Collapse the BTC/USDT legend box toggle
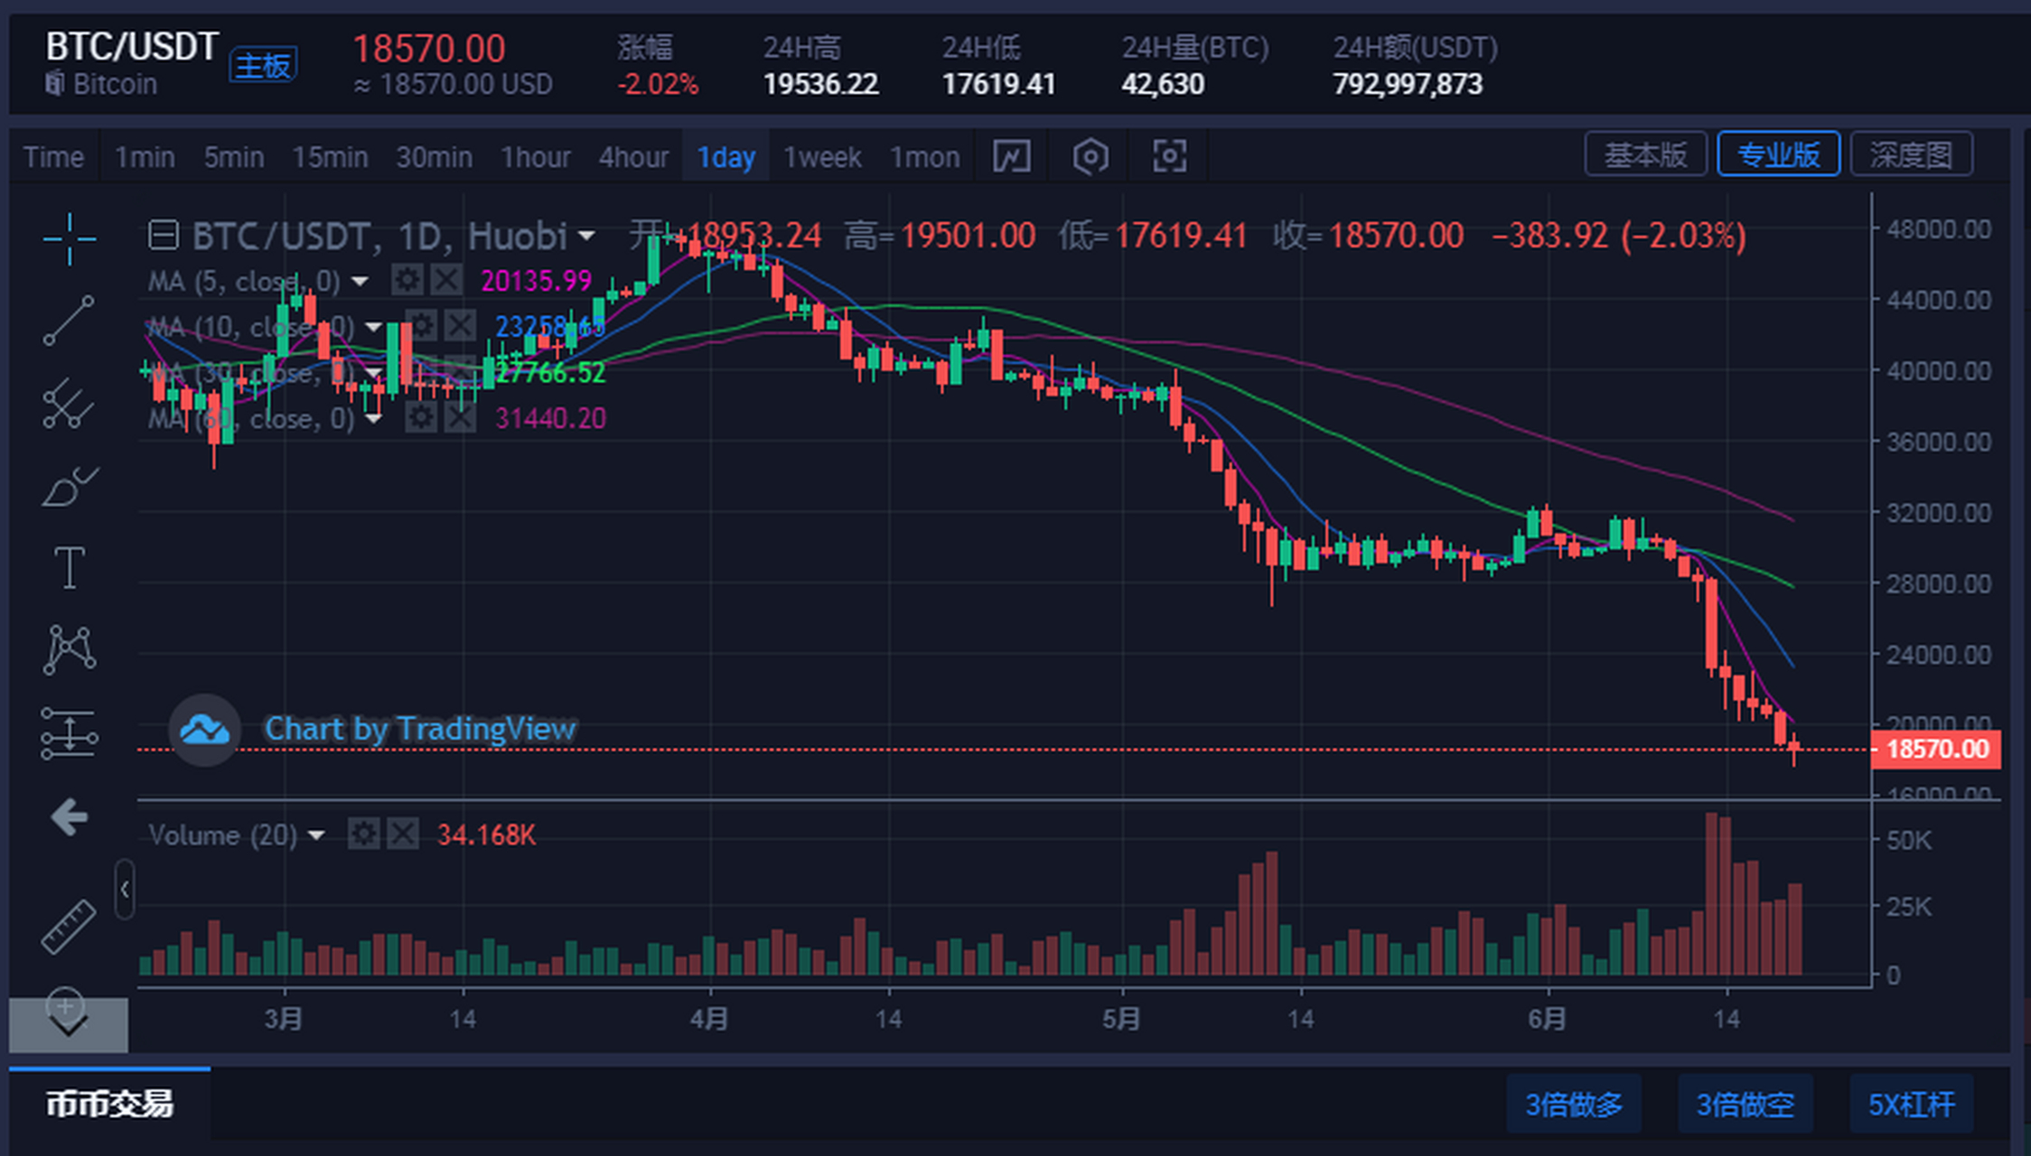2031x1156 pixels. (x=163, y=236)
